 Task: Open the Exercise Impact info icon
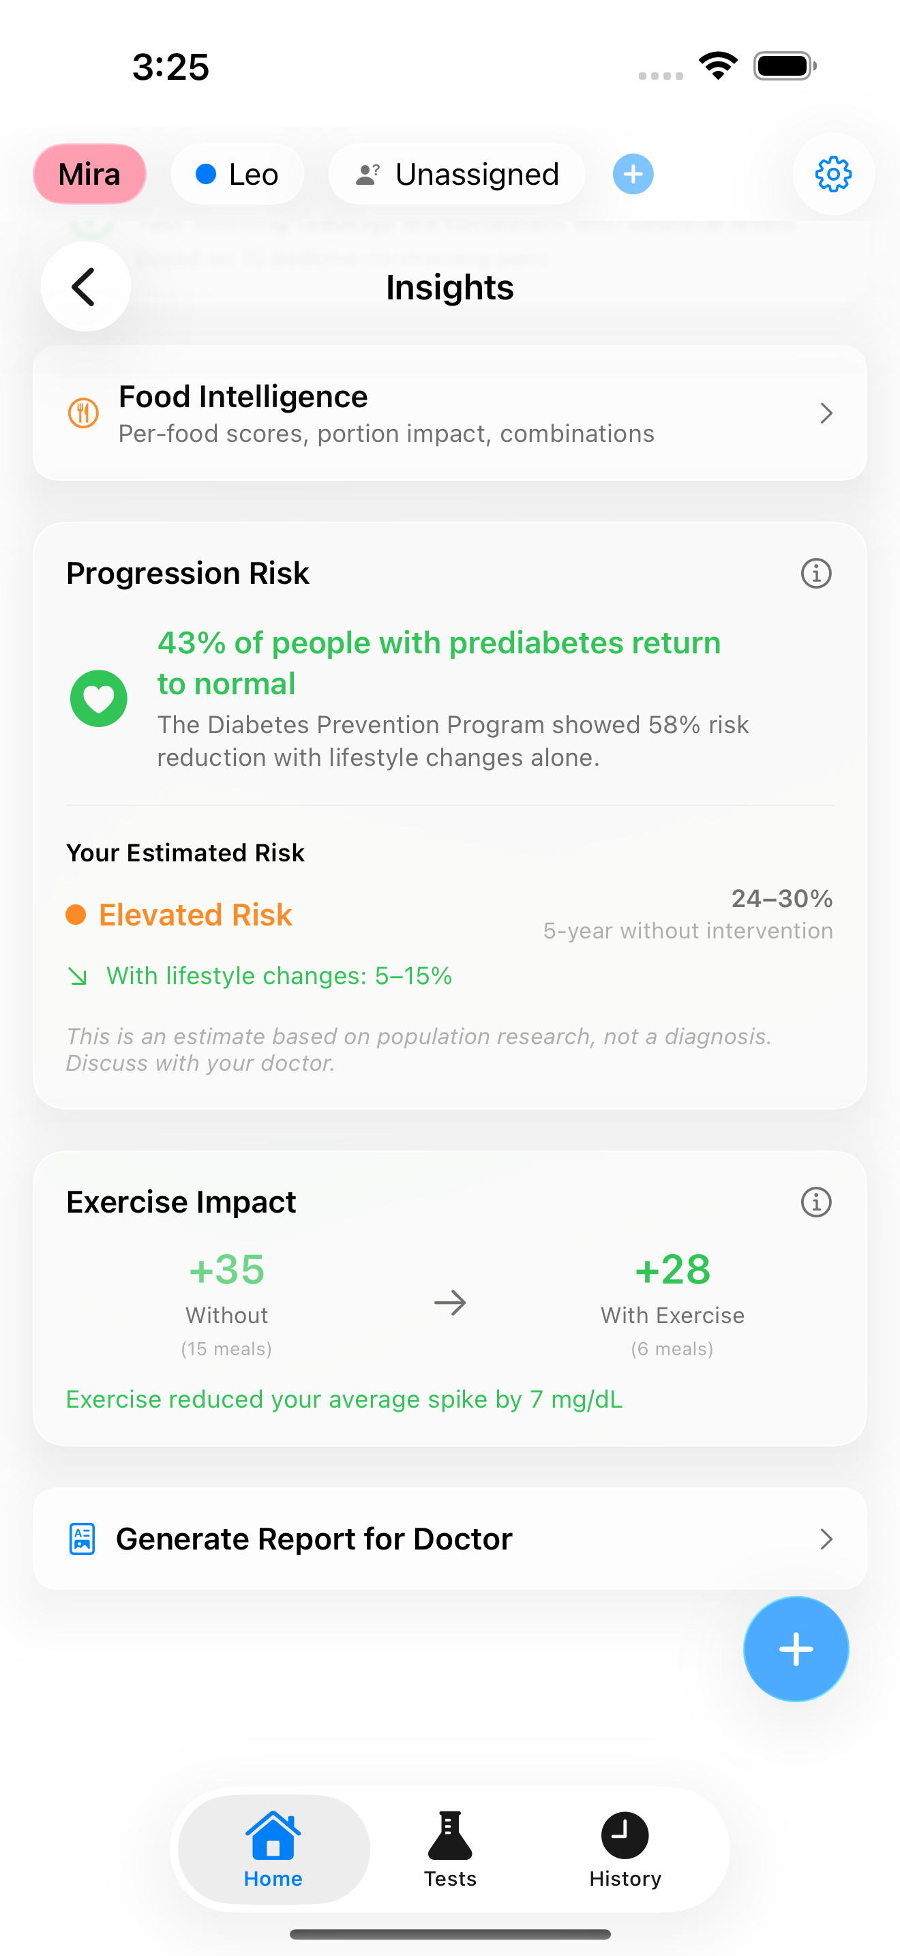coord(815,1202)
